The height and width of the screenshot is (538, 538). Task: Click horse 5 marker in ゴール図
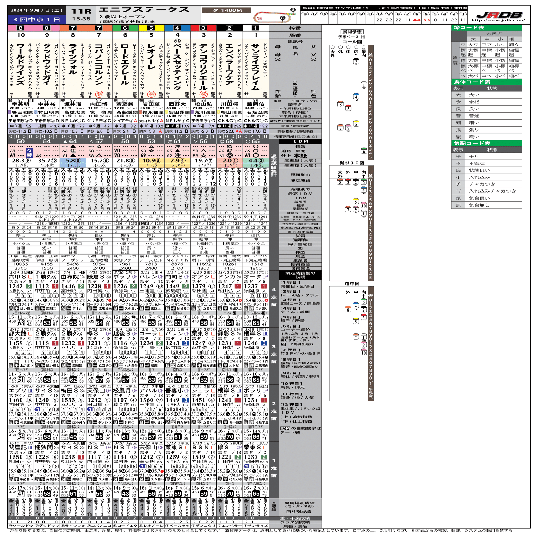(356, 123)
